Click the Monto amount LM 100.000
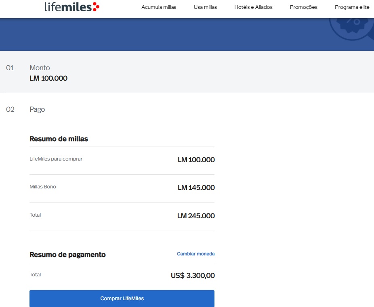 (48, 78)
